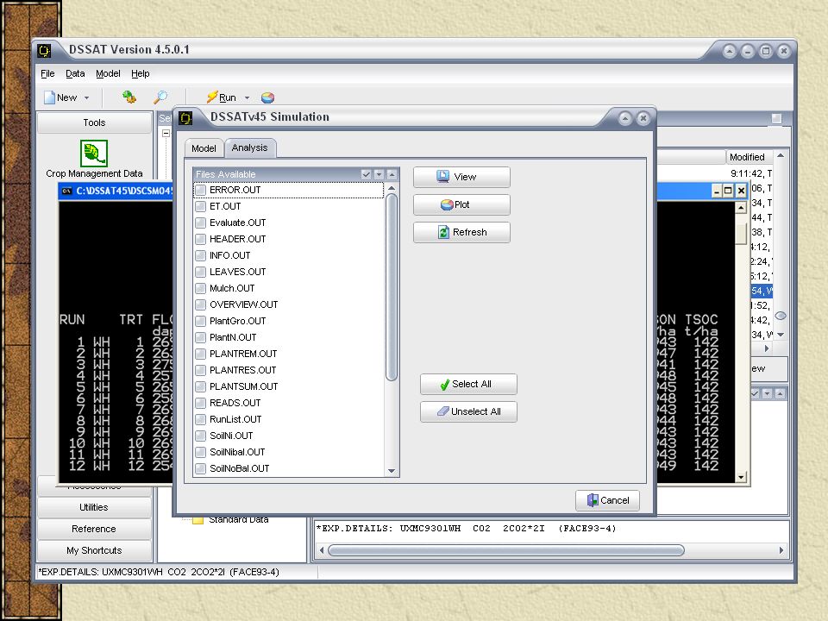This screenshot has width=828, height=621.
Task: Check the LEAVES.OUT file checkbox
Action: pyautogui.click(x=201, y=272)
